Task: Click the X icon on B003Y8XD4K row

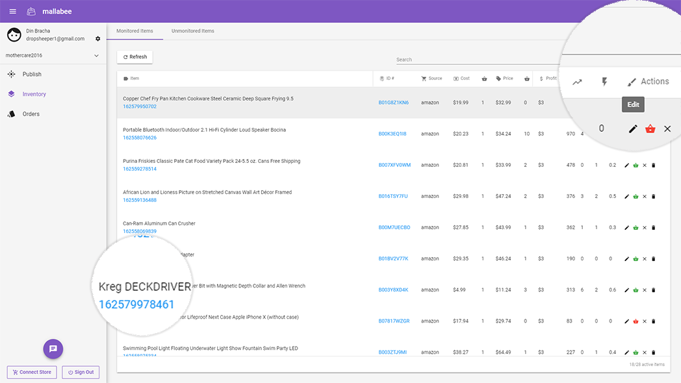Action: pyautogui.click(x=645, y=290)
